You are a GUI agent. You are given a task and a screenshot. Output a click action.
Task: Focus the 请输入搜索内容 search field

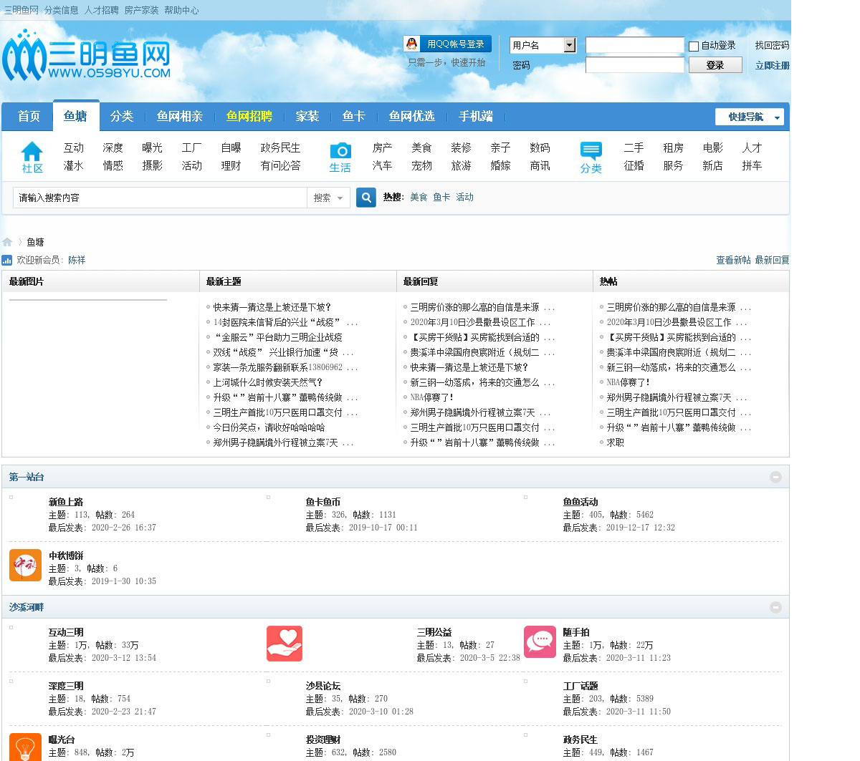point(159,198)
